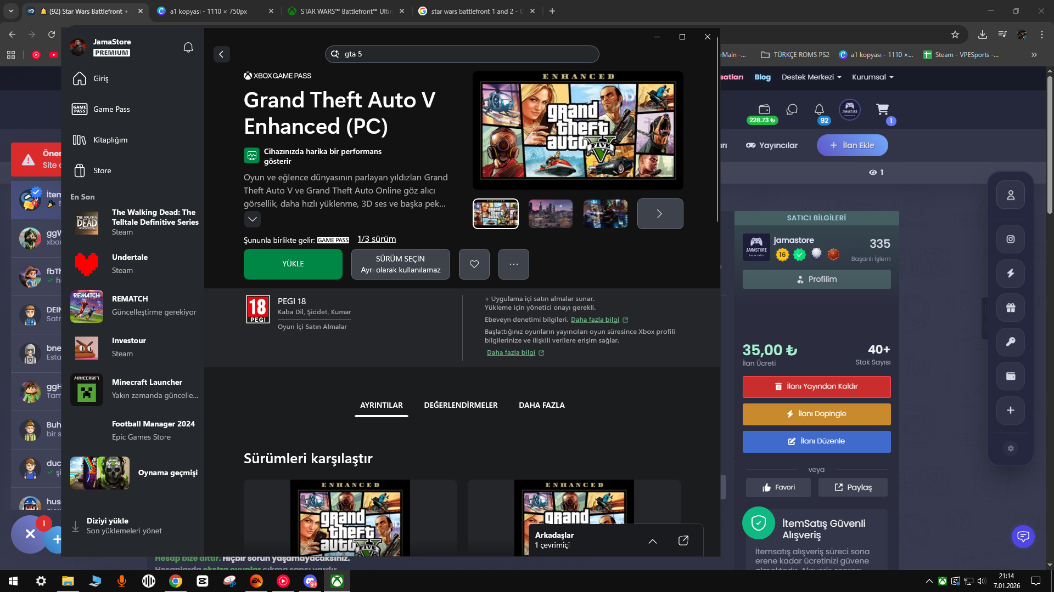Screen dimensions: 1054x592
Task: Open parental controls 'Daha fazla bilgi' link
Action: tap(599, 320)
